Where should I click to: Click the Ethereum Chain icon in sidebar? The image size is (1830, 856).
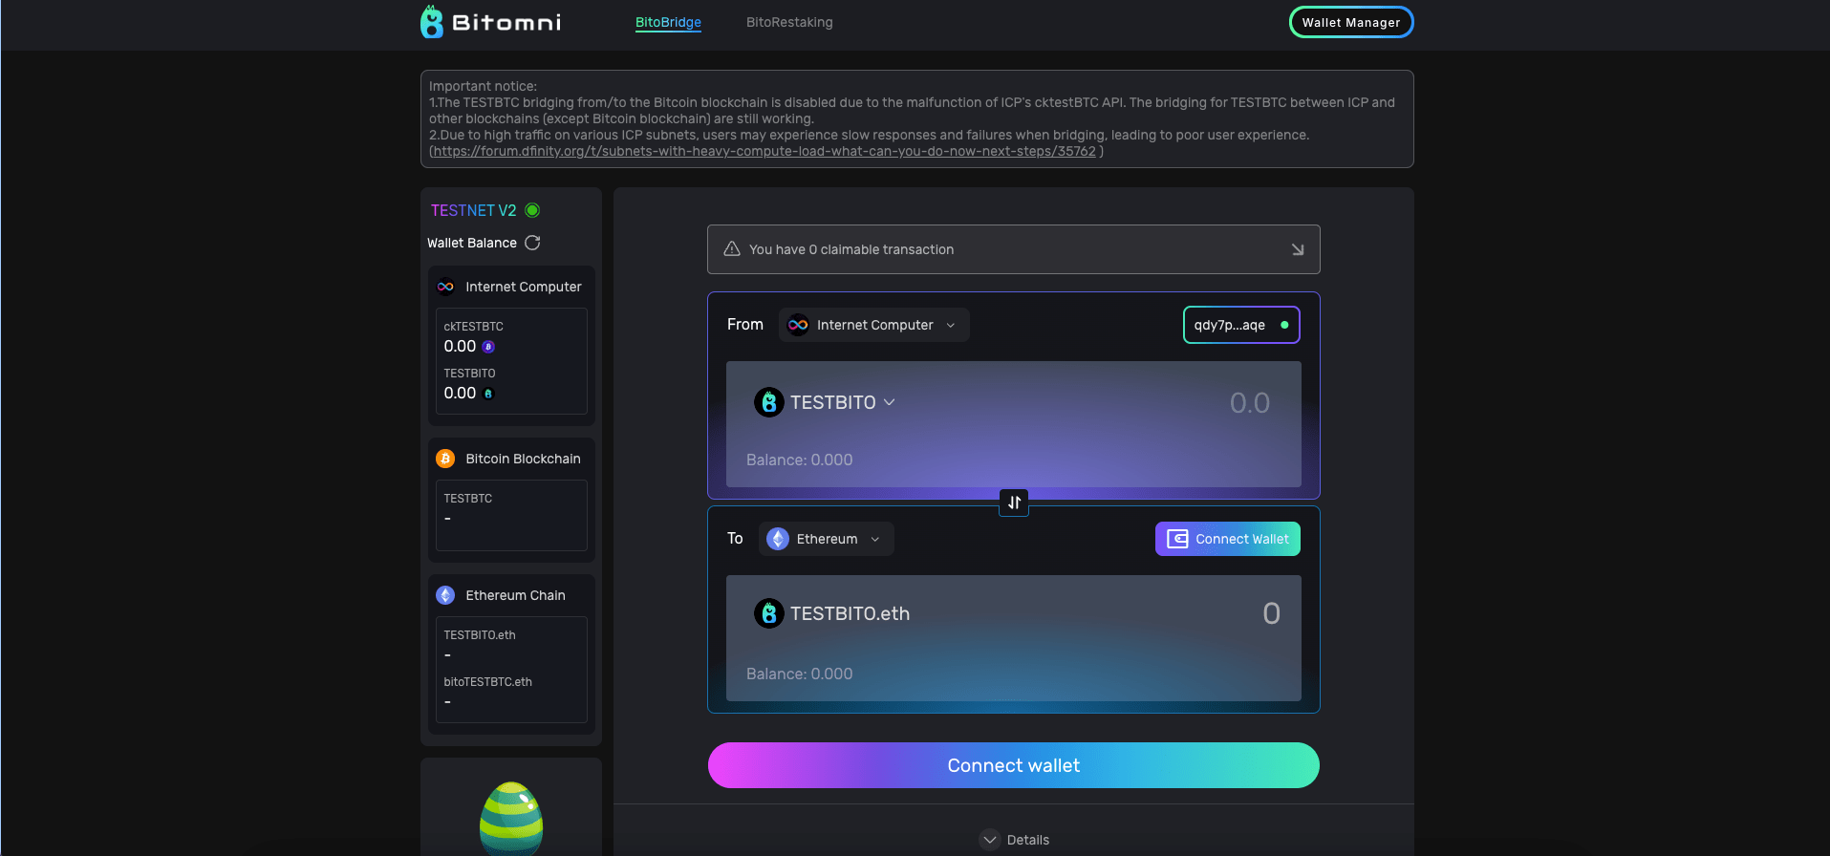445,595
